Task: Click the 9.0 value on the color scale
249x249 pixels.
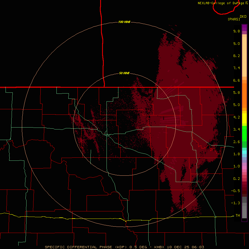Action: click(x=237, y=43)
